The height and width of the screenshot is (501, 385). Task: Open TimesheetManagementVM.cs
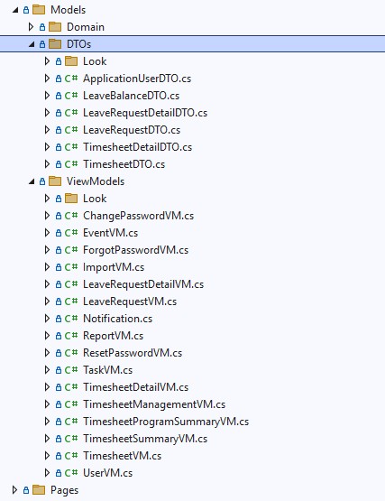tap(154, 404)
